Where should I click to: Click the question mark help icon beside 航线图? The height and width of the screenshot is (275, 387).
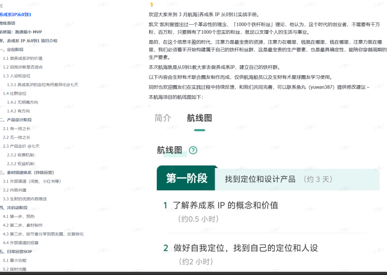point(193,150)
